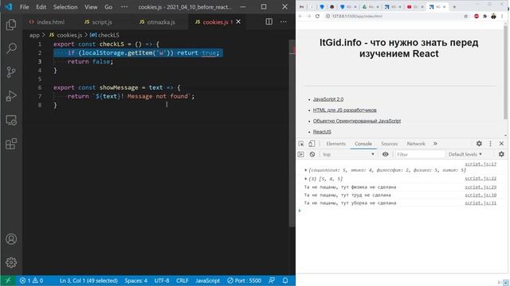Click the console Filter field
The width and height of the screenshot is (510, 286).
point(420,154)
